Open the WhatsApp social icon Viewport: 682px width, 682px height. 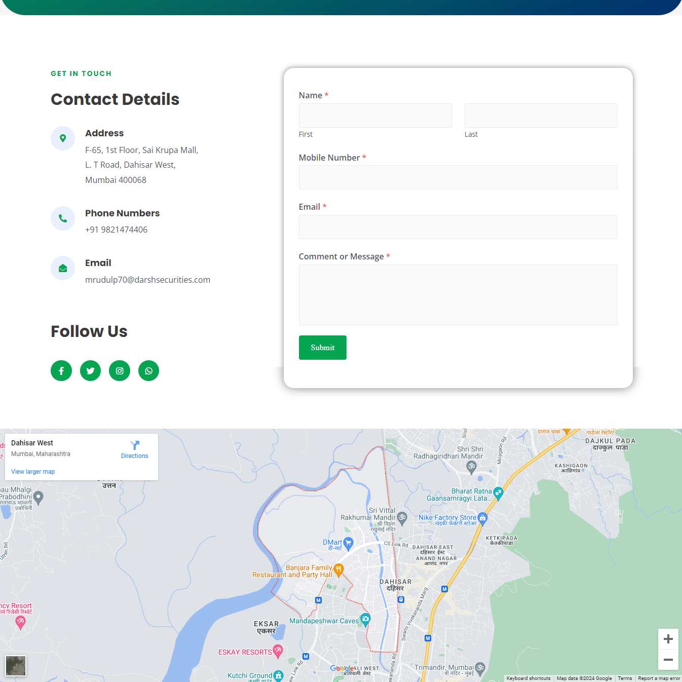coord(148,371)
